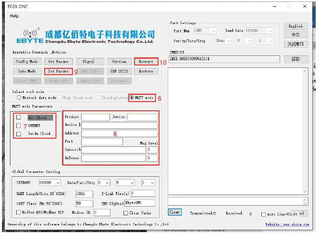Minimize the EC03-DNC window
This screenshot has height=235, width=320.
tap(274, 7)
